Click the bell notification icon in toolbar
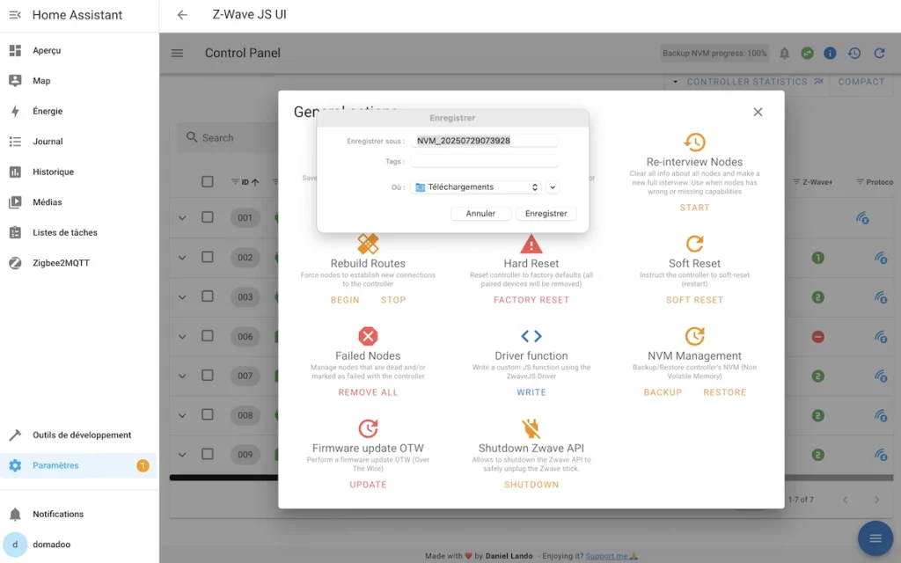Screen dimensions: 901x563 point(784,54)
